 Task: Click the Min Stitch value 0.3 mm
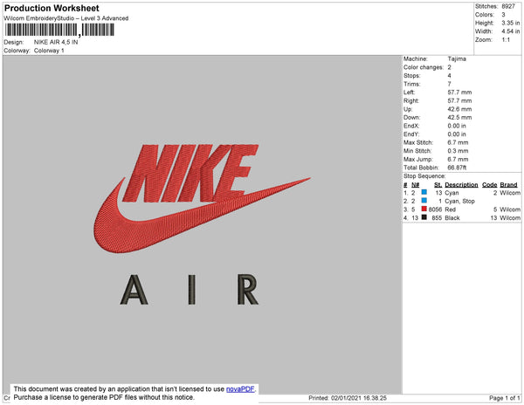[458, 151]
